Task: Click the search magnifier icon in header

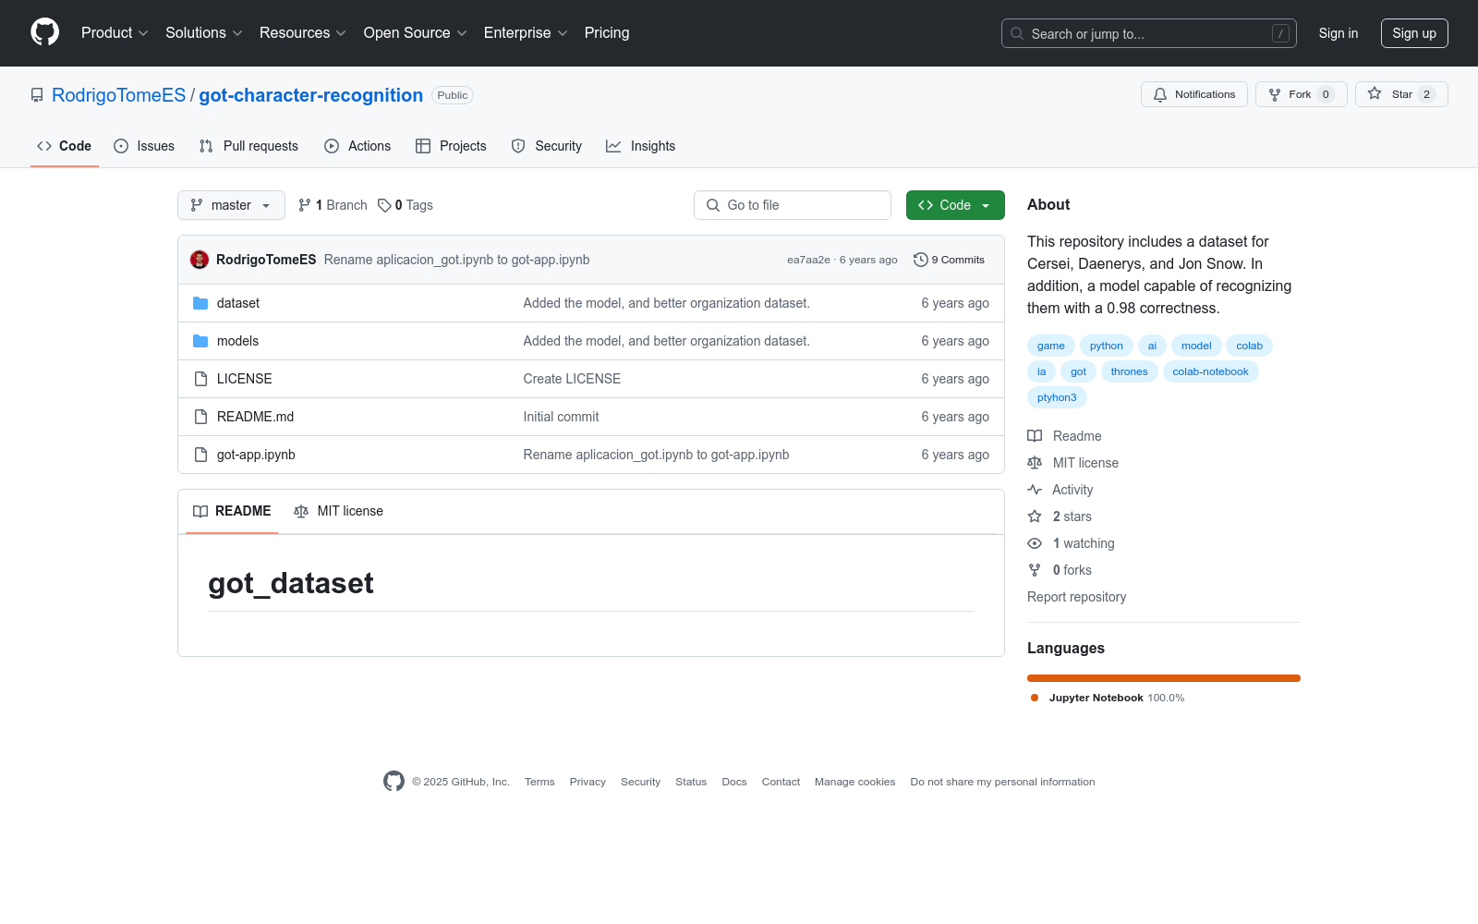Action: click(1017, 33)
